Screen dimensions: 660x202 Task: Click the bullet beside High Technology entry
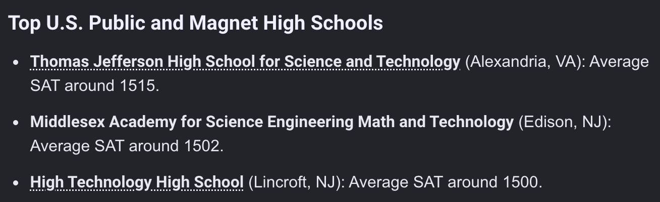tap(17, 183)
